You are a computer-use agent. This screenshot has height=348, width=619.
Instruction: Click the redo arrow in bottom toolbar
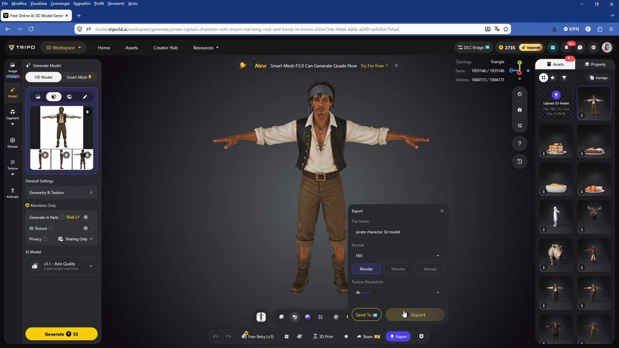pyautogui.click(x=228, y=336)
